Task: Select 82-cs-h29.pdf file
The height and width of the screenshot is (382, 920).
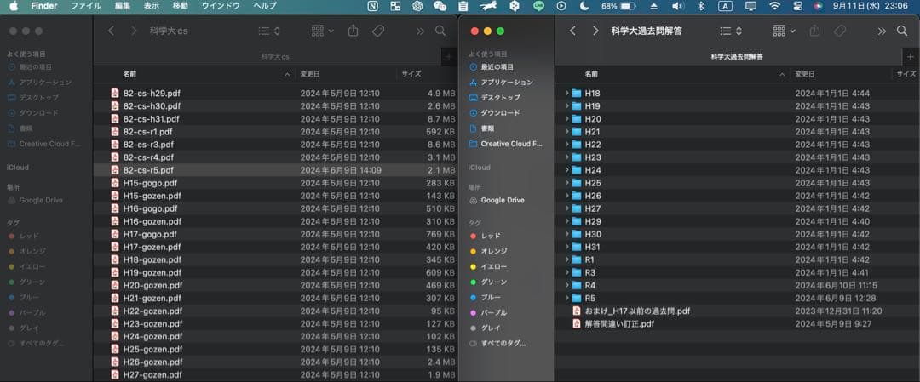Action: (275, 93)
